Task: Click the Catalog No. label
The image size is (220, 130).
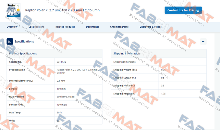Action: click(x=16, y=62)
